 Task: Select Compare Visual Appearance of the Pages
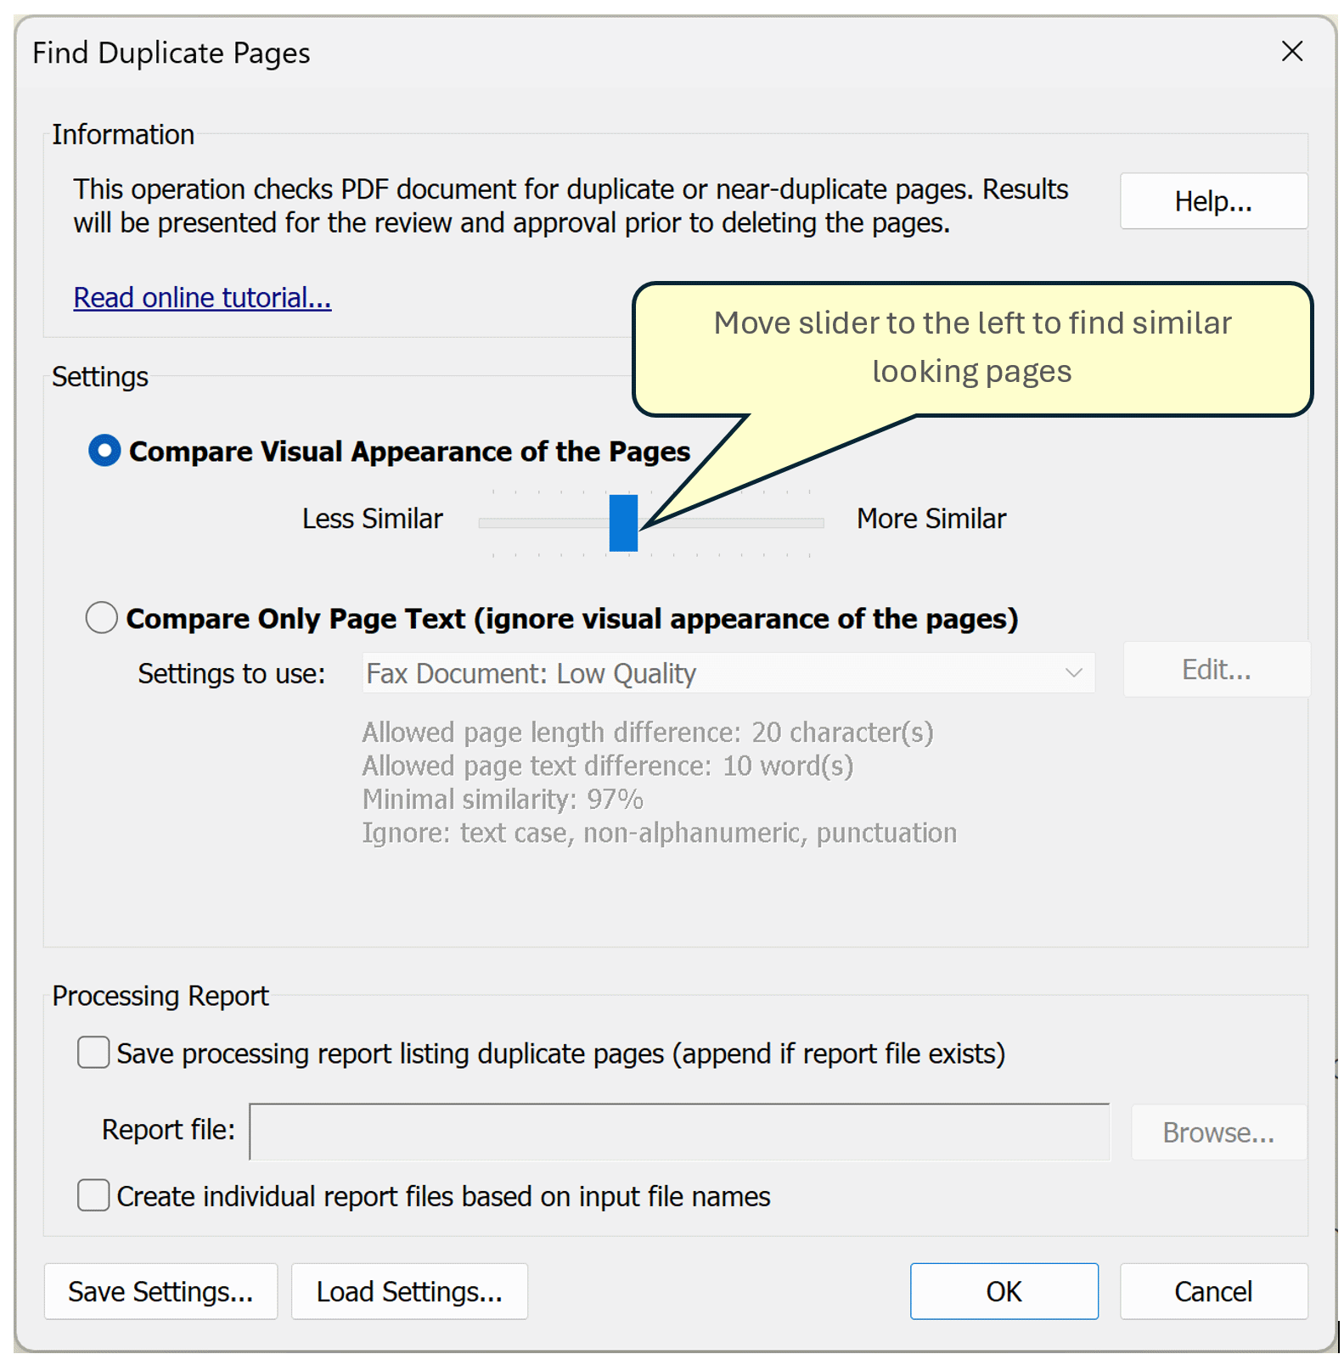click(x=105, y=451)
